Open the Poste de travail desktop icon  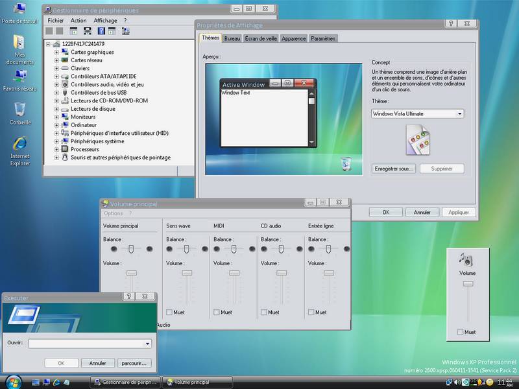pos(19,9)
